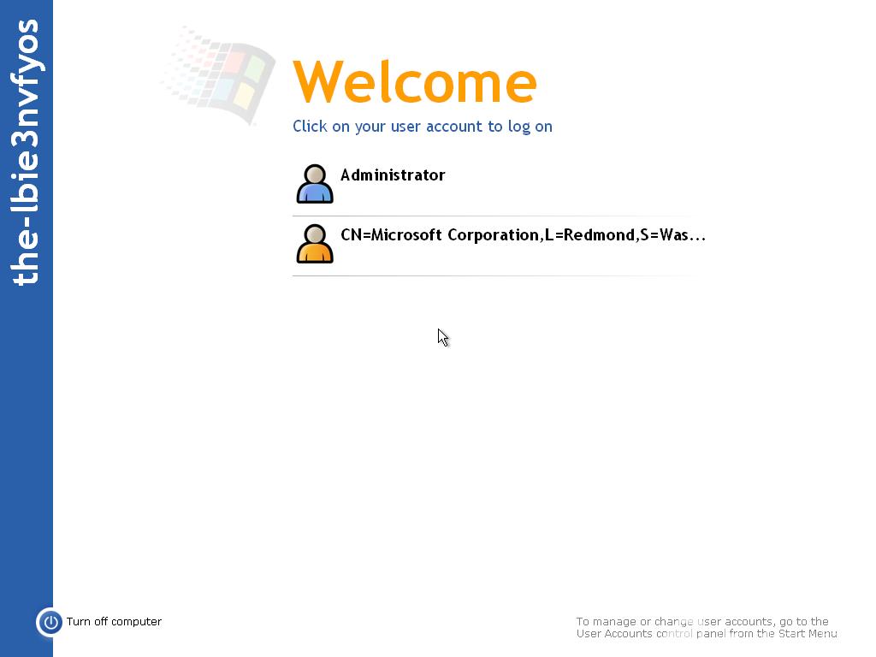The height and width of the screenshot is (657, 876).
Task: Log on as Administrator account name
Action: point(393,175)
